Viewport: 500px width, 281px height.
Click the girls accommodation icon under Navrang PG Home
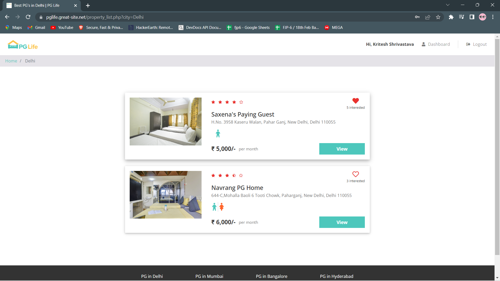tap(222, 207)
